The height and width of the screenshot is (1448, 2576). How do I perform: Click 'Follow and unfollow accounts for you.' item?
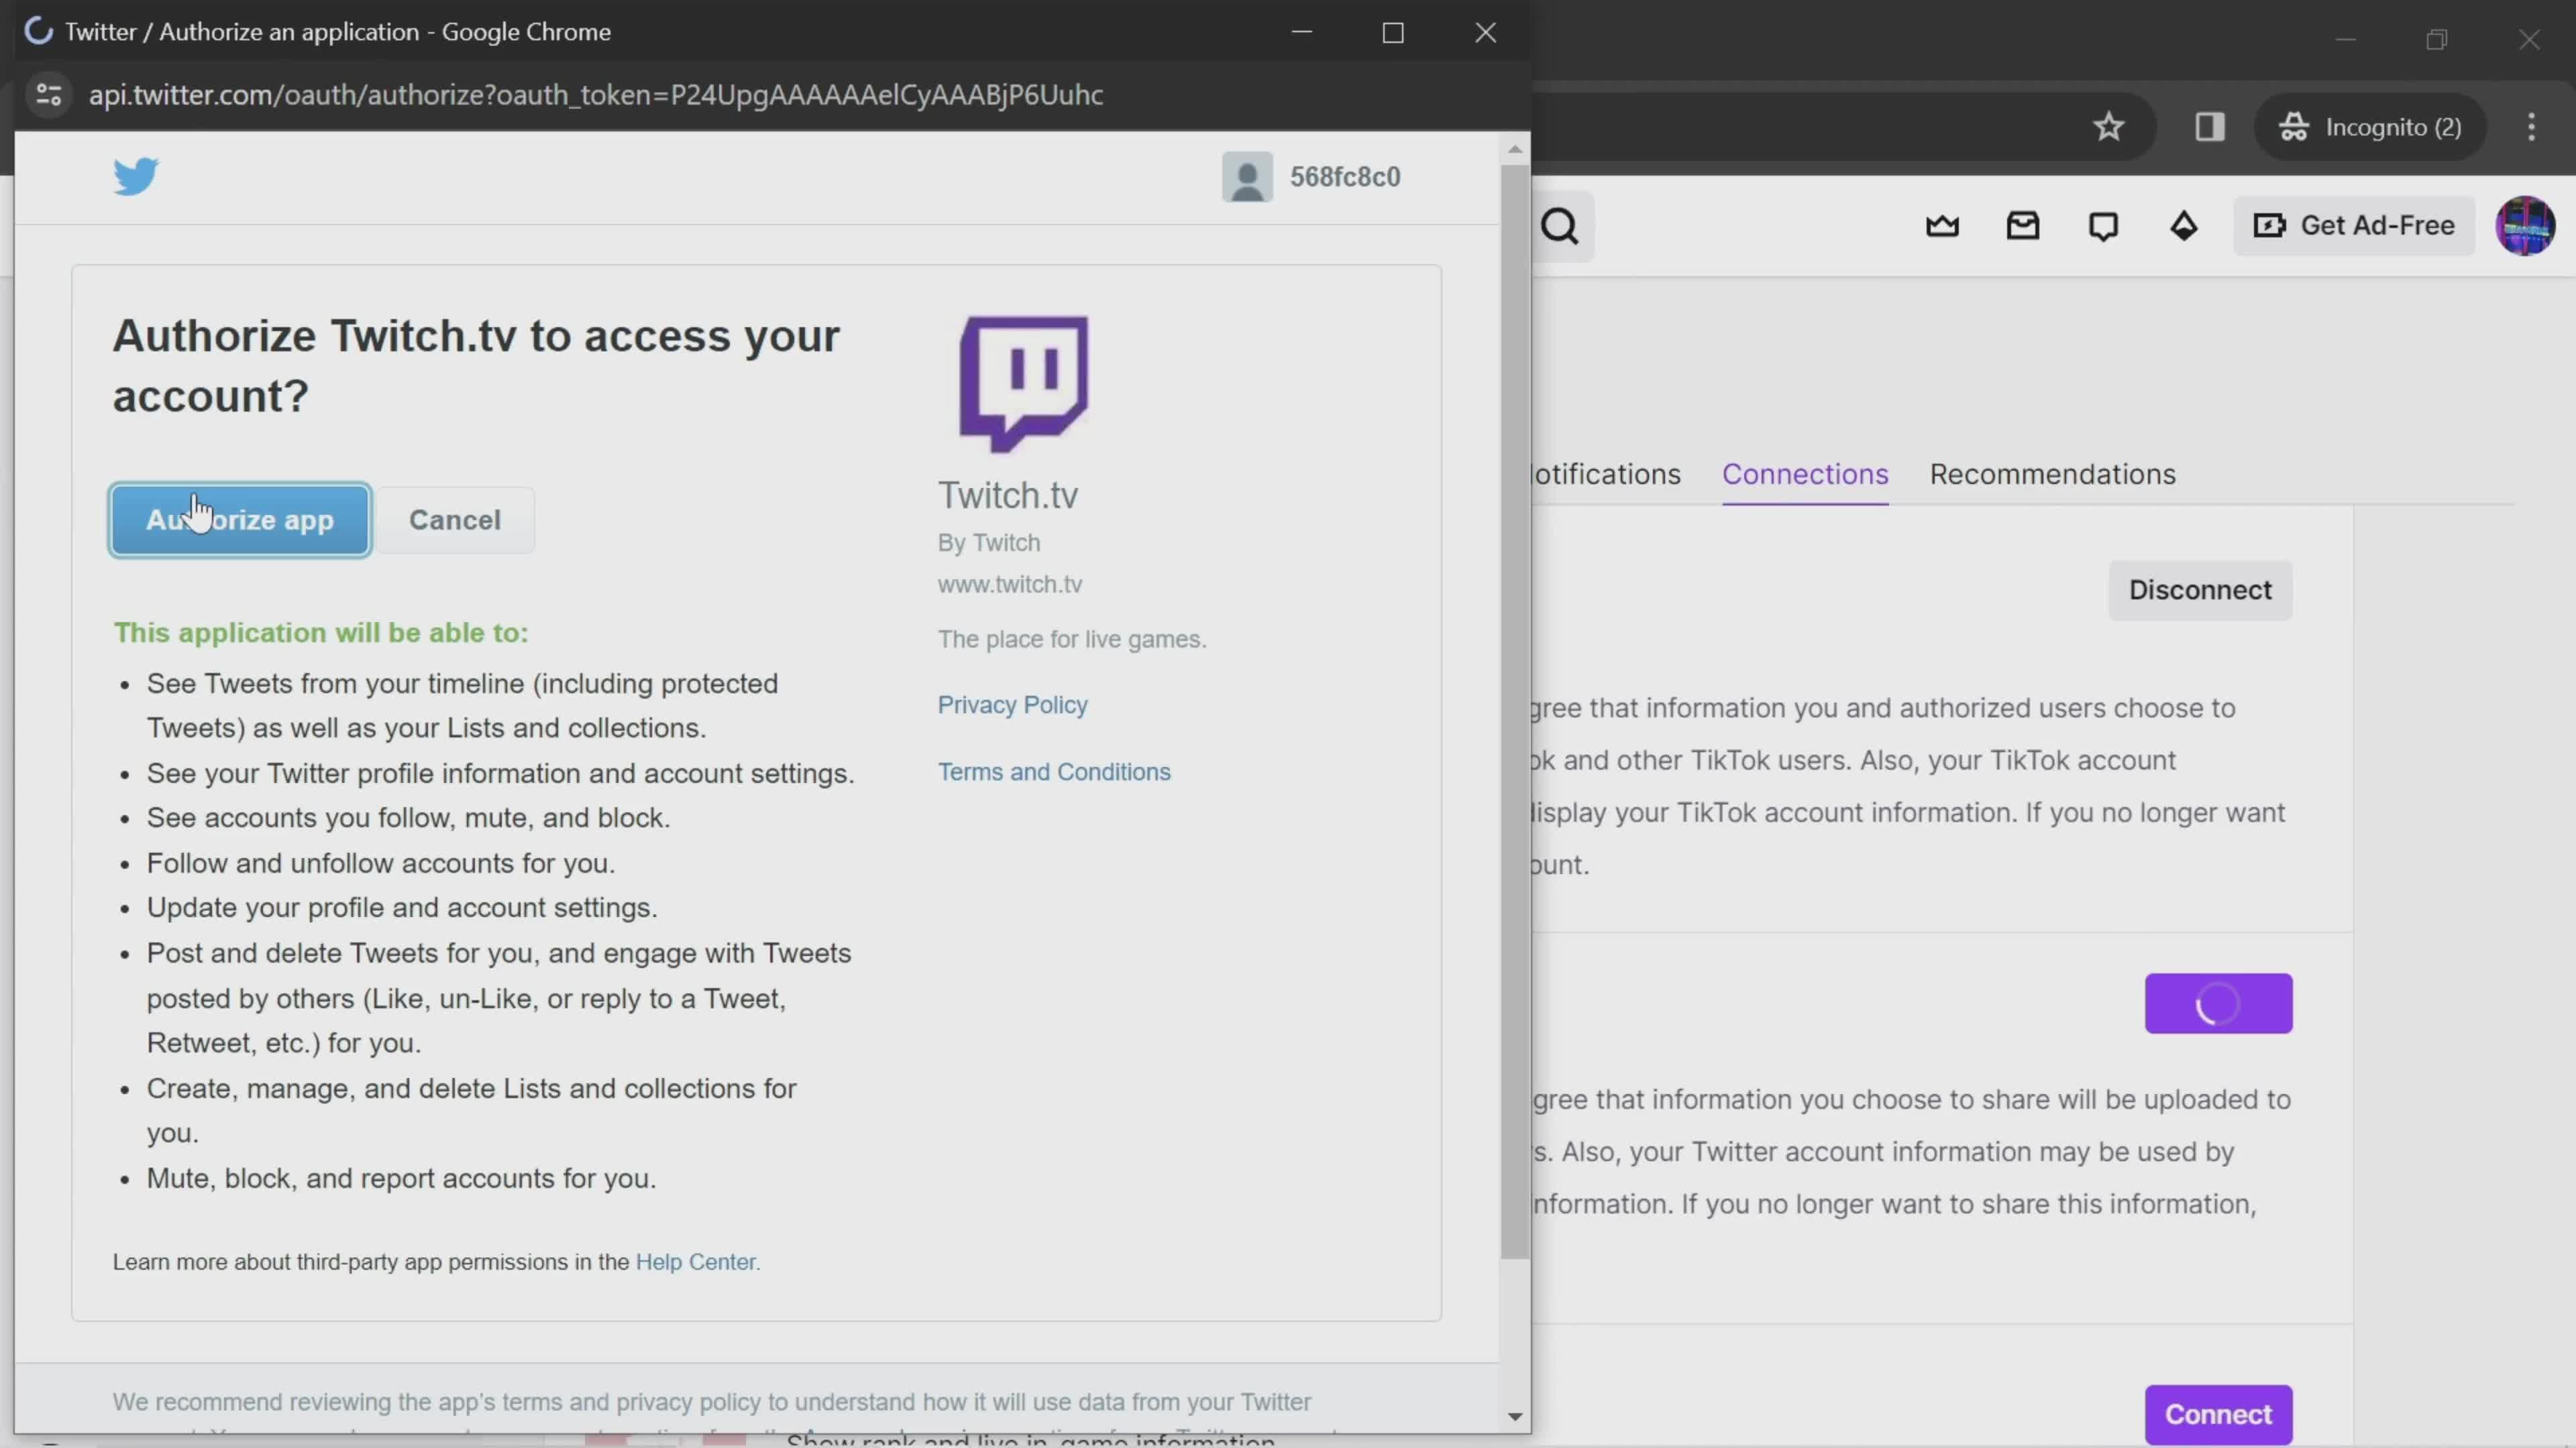click(381, 862)
